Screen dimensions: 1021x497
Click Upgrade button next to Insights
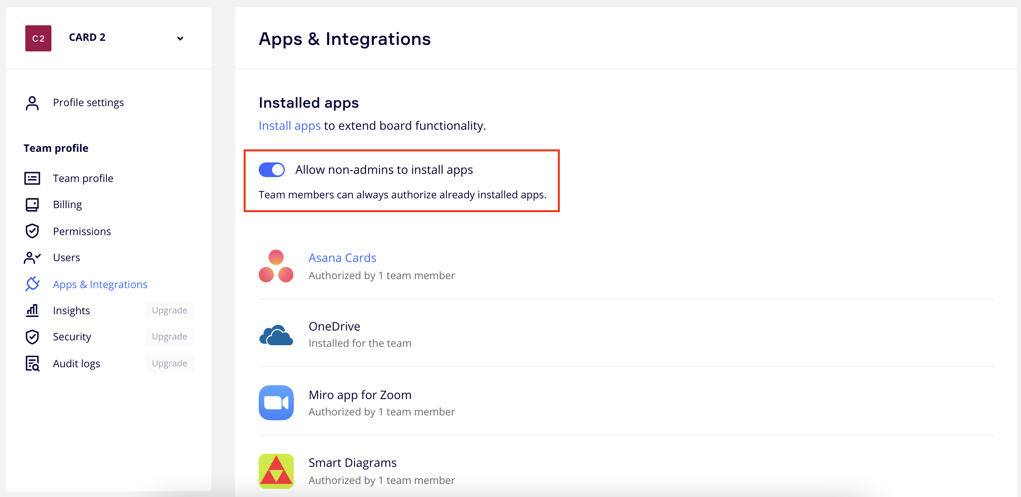click(169, 311)
